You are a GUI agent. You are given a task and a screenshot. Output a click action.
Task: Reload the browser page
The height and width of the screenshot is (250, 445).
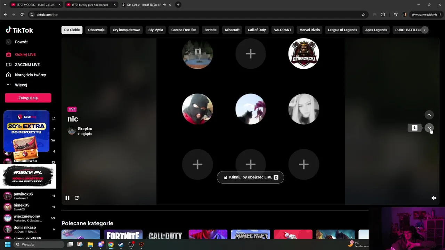click(22, 15)
